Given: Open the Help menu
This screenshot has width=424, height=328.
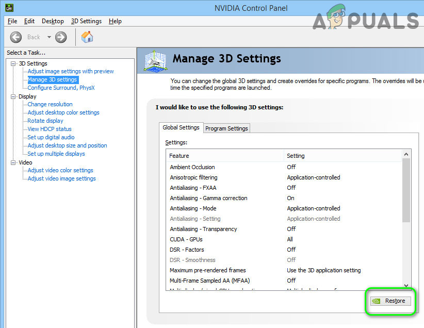Looking at the screenshot, I should tap(115, 21).
